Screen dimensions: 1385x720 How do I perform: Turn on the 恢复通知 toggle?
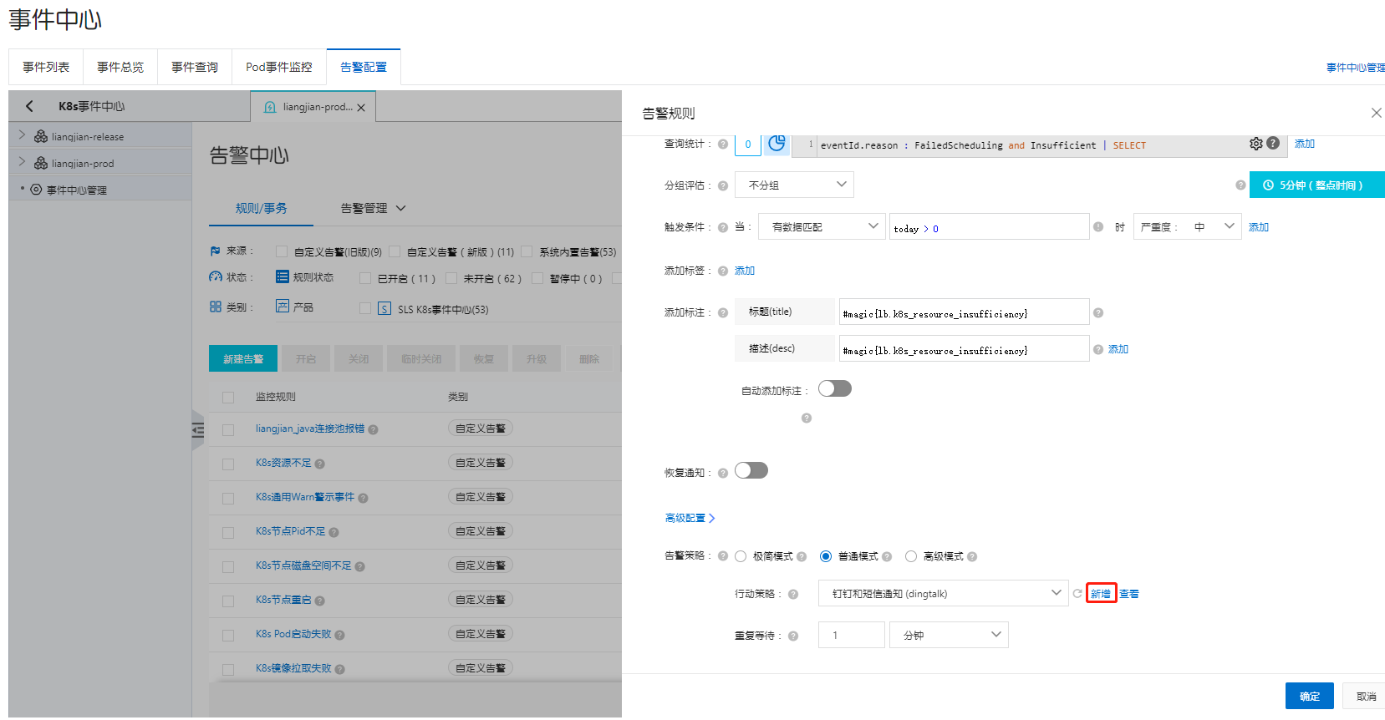click(x=751, y=470)
